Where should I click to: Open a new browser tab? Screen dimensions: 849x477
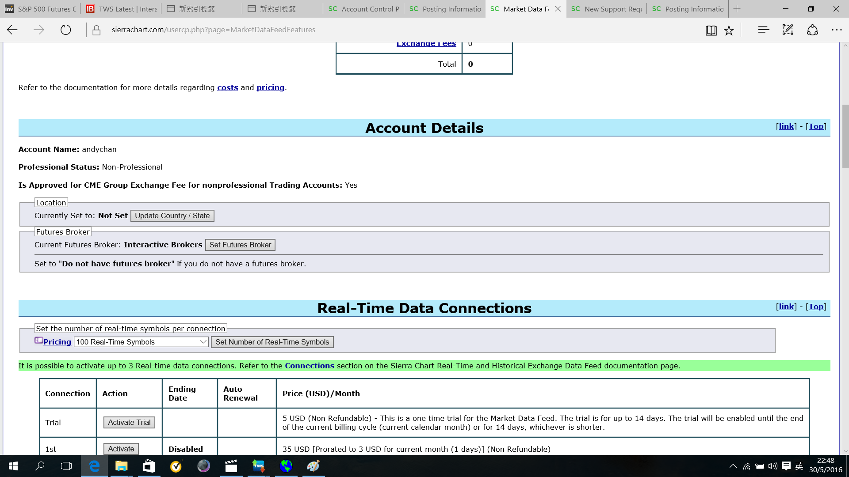tap(737, 9)
